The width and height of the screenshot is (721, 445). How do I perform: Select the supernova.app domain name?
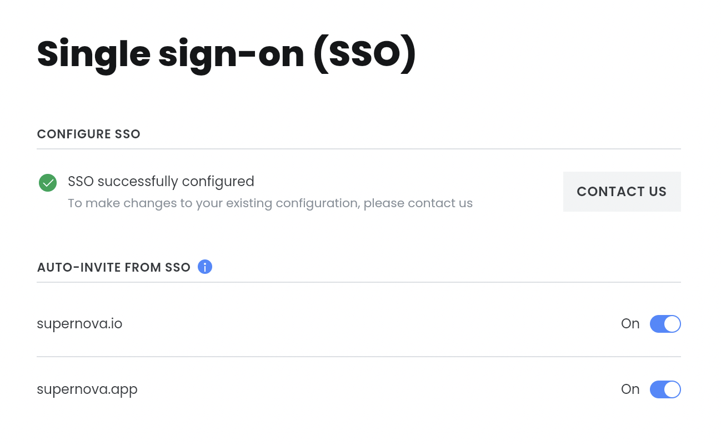[87, 389]
